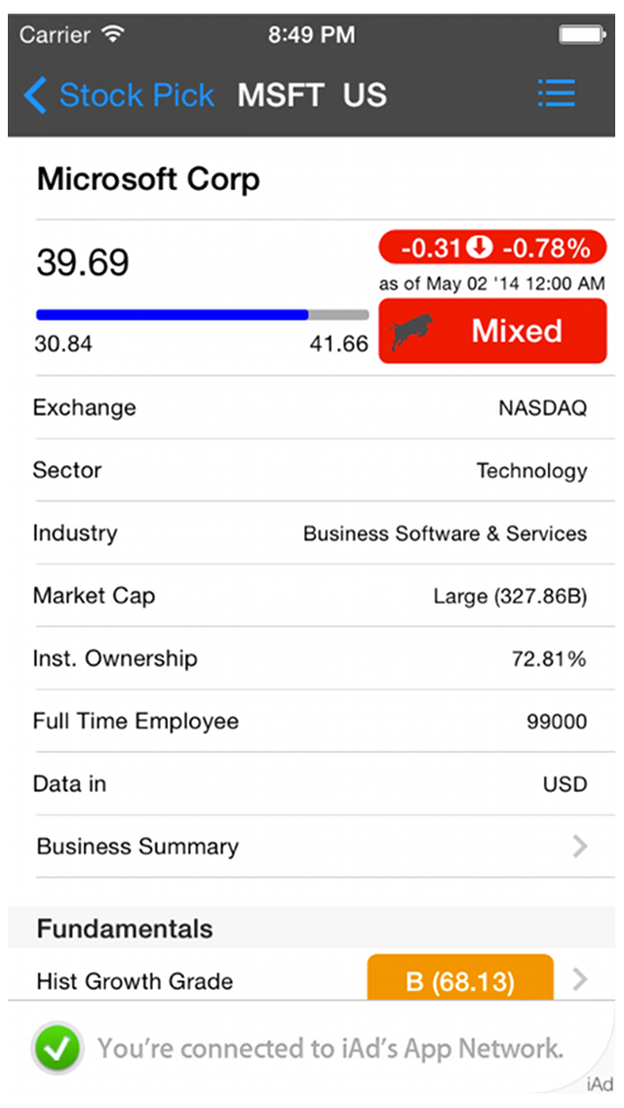Tap the MSFT US title
This screenshot has height=1108, width=624.
(312, 96)
